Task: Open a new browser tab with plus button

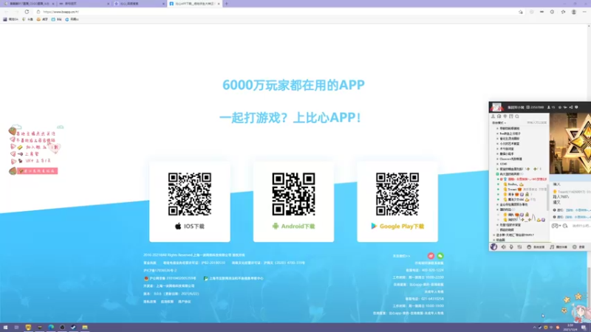Action: [226, 4]
